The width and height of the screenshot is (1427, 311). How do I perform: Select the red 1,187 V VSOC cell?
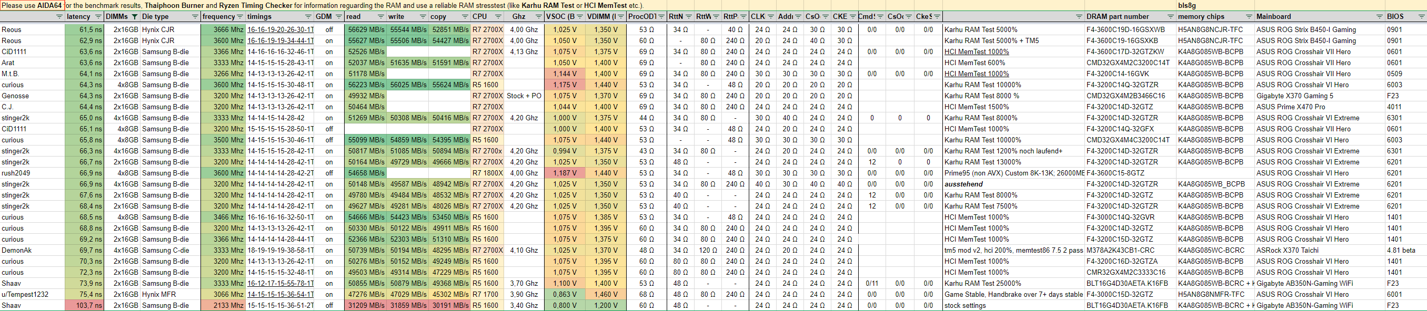[x=565, y=173]
